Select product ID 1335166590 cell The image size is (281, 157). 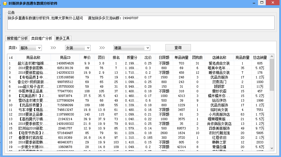pos(65,77)
